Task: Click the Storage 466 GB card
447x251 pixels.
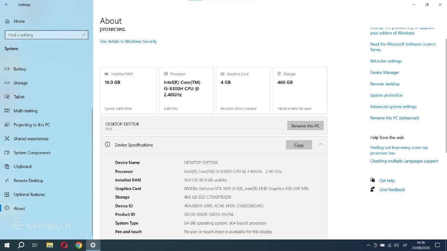Action: [300, 90]
